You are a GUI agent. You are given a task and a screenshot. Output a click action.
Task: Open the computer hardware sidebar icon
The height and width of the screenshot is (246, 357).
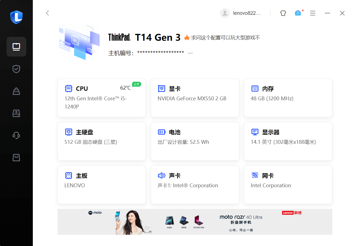coord(16,47)
